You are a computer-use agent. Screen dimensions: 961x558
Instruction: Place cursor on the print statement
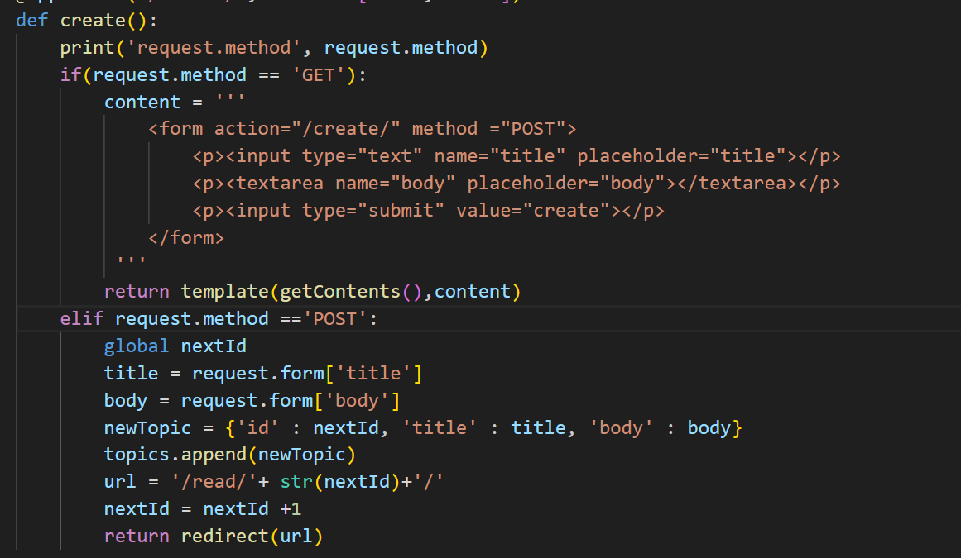[x=274, y=48]
